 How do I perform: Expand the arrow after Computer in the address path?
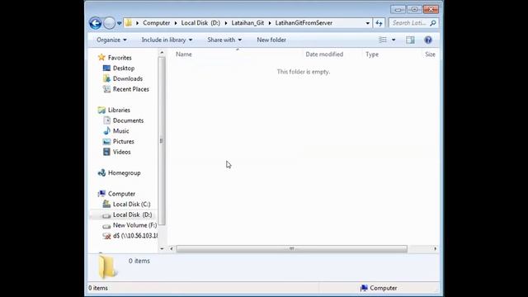click(x=176, y=23)
